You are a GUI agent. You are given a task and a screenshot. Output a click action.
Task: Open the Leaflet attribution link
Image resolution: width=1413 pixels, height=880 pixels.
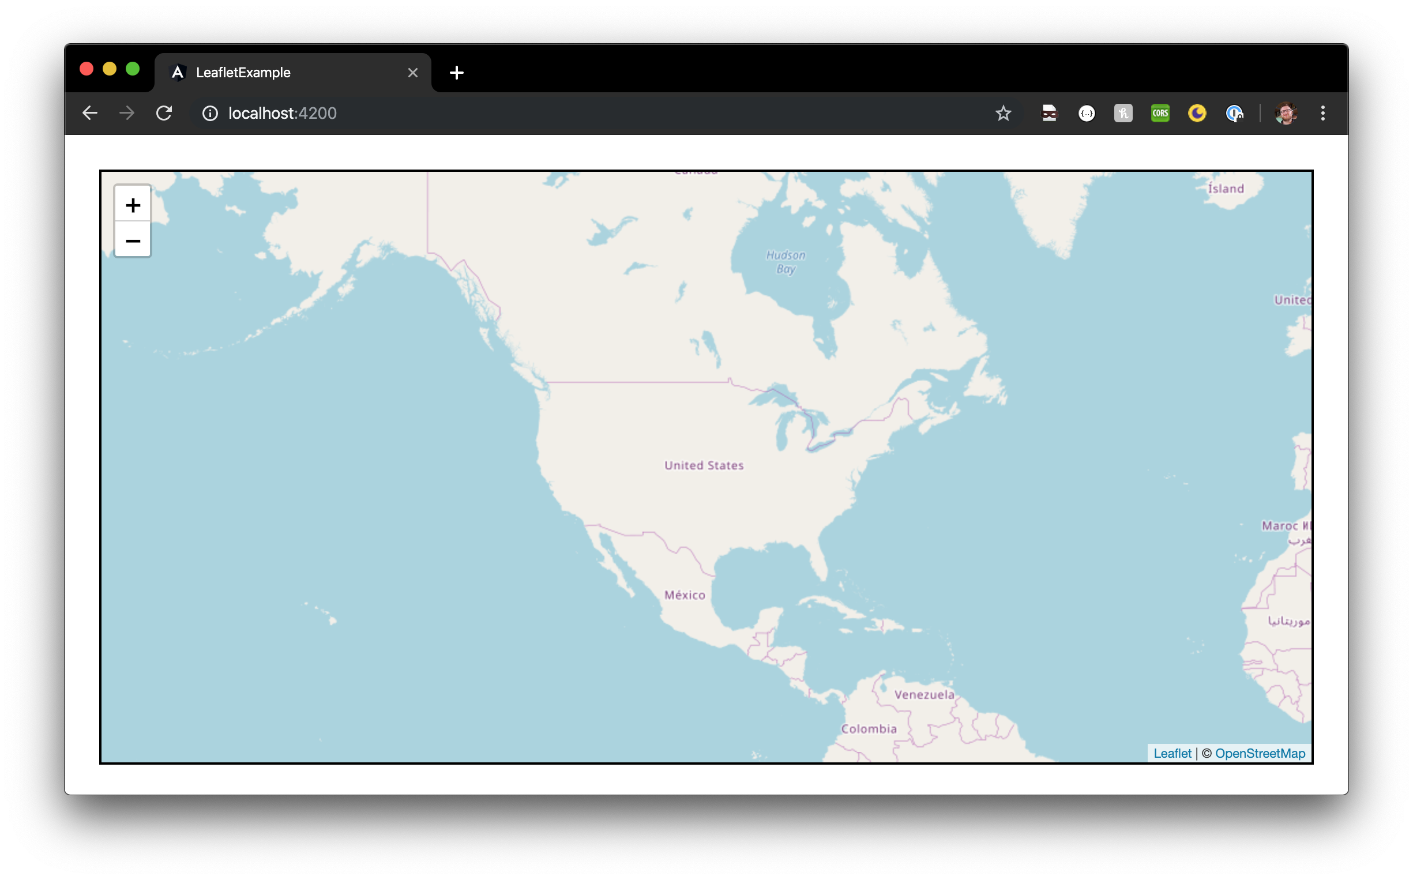tap(1172, 753)
